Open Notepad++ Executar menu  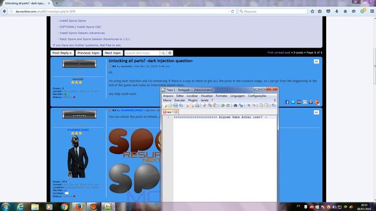pyautogui.click(x=180, y=100)
